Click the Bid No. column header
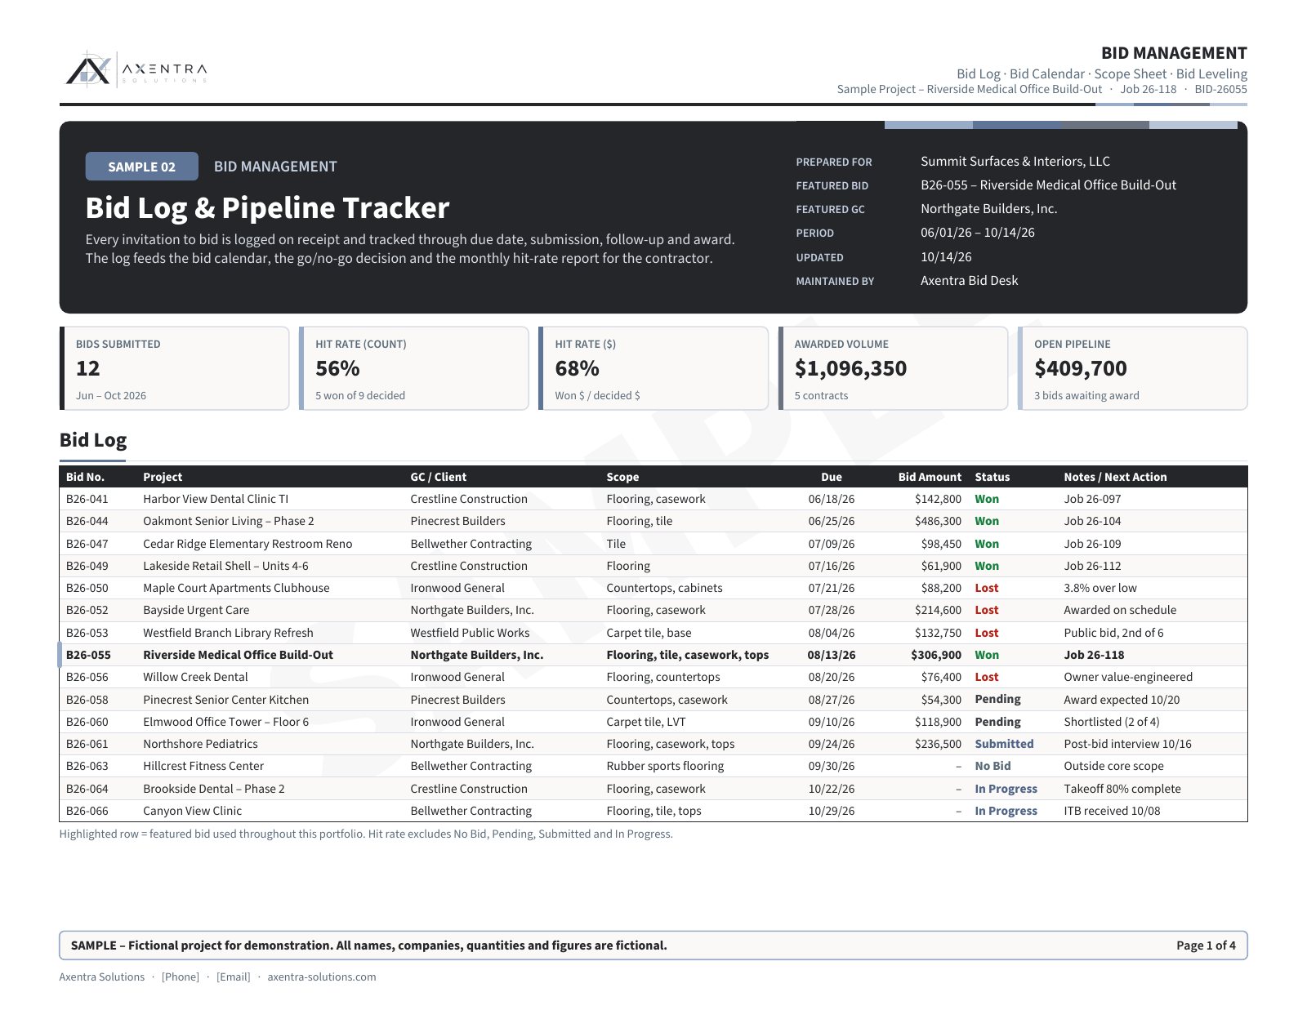The width and height of the screenshot is (1307, 1010). pos(85,477)
